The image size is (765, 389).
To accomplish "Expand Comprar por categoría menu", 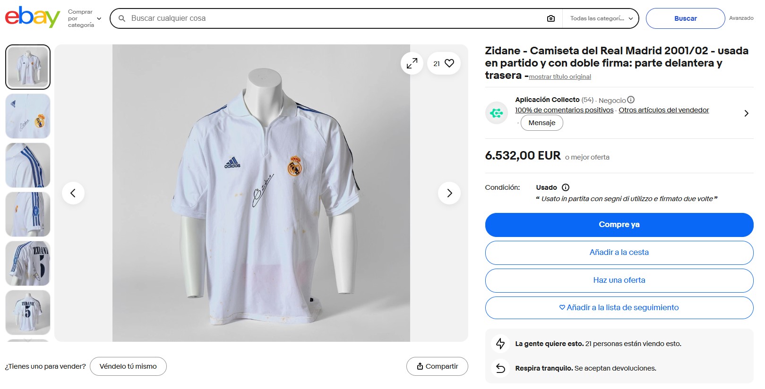I will tap(85, 18).
